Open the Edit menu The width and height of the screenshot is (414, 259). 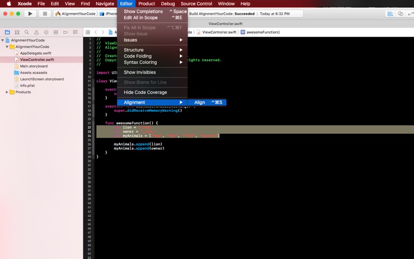(x=55, y=4)
